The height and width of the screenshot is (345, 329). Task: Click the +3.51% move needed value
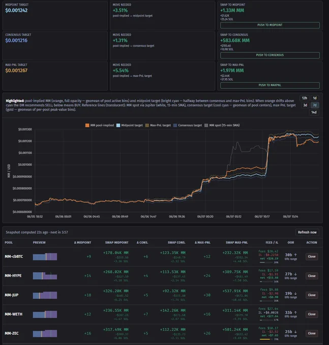[x=120, y=10]
